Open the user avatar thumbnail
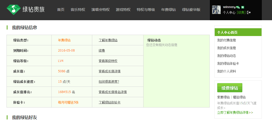 (216, 10)
